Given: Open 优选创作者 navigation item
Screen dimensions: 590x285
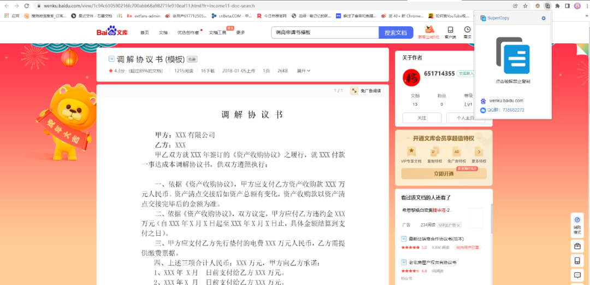Looking at the screenshot, I should [x=188, y=32].
